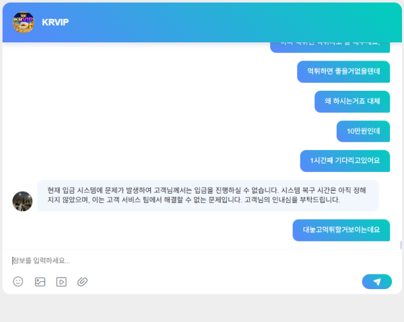Open the emoji picker
The width and height of the screenshot is (404, 322).
coord(18,282)
